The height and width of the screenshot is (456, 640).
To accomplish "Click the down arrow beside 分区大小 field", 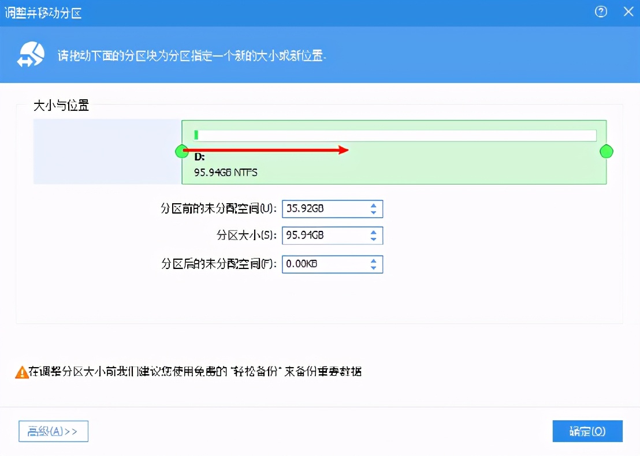I will pyautogui.click(x=374, y=239).
